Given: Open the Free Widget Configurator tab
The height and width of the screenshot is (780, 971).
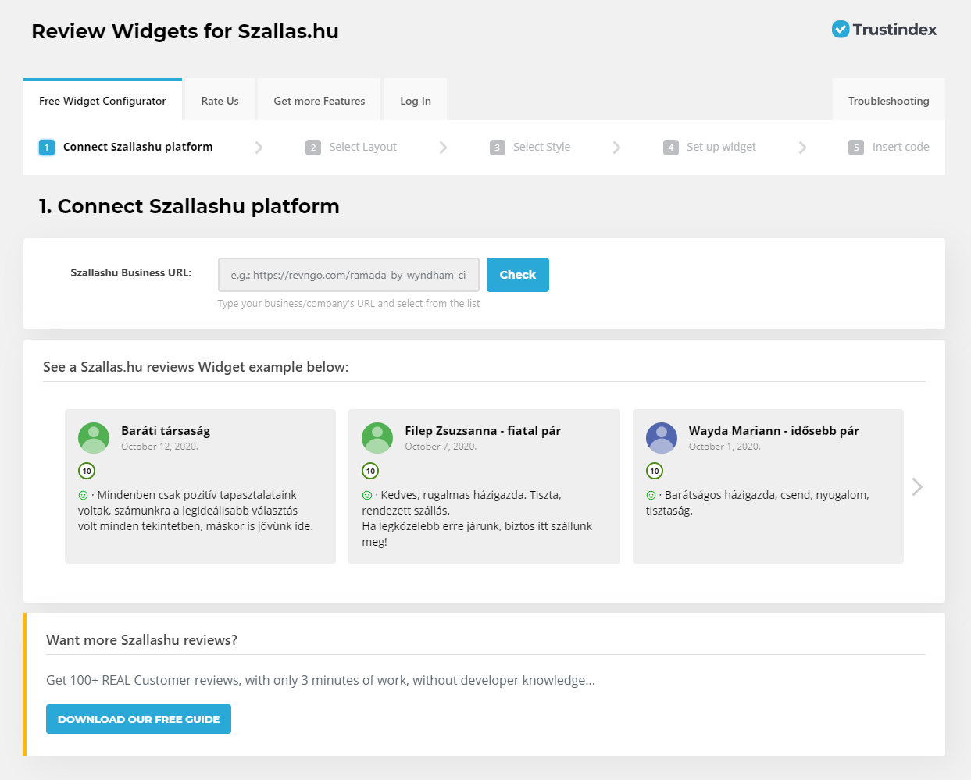Looking at the screenshot, I should pos(102,100).
